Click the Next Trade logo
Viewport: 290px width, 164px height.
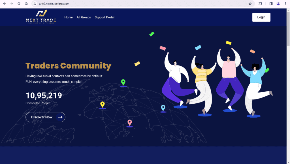pyautogui.click(x=41, y=17)
